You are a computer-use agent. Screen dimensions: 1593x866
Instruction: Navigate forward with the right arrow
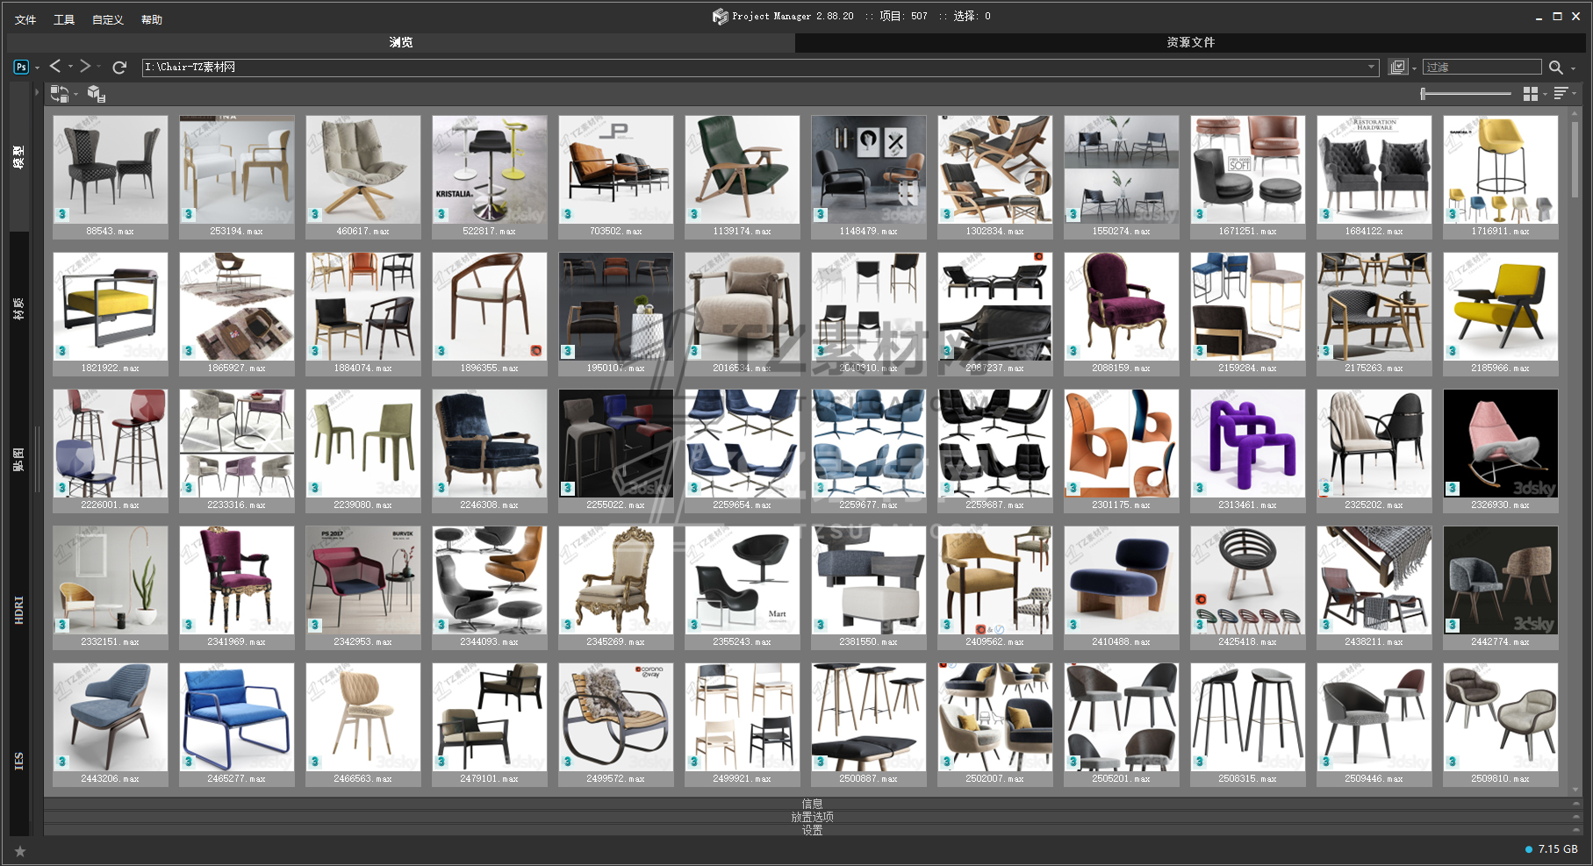coord(85,67)
